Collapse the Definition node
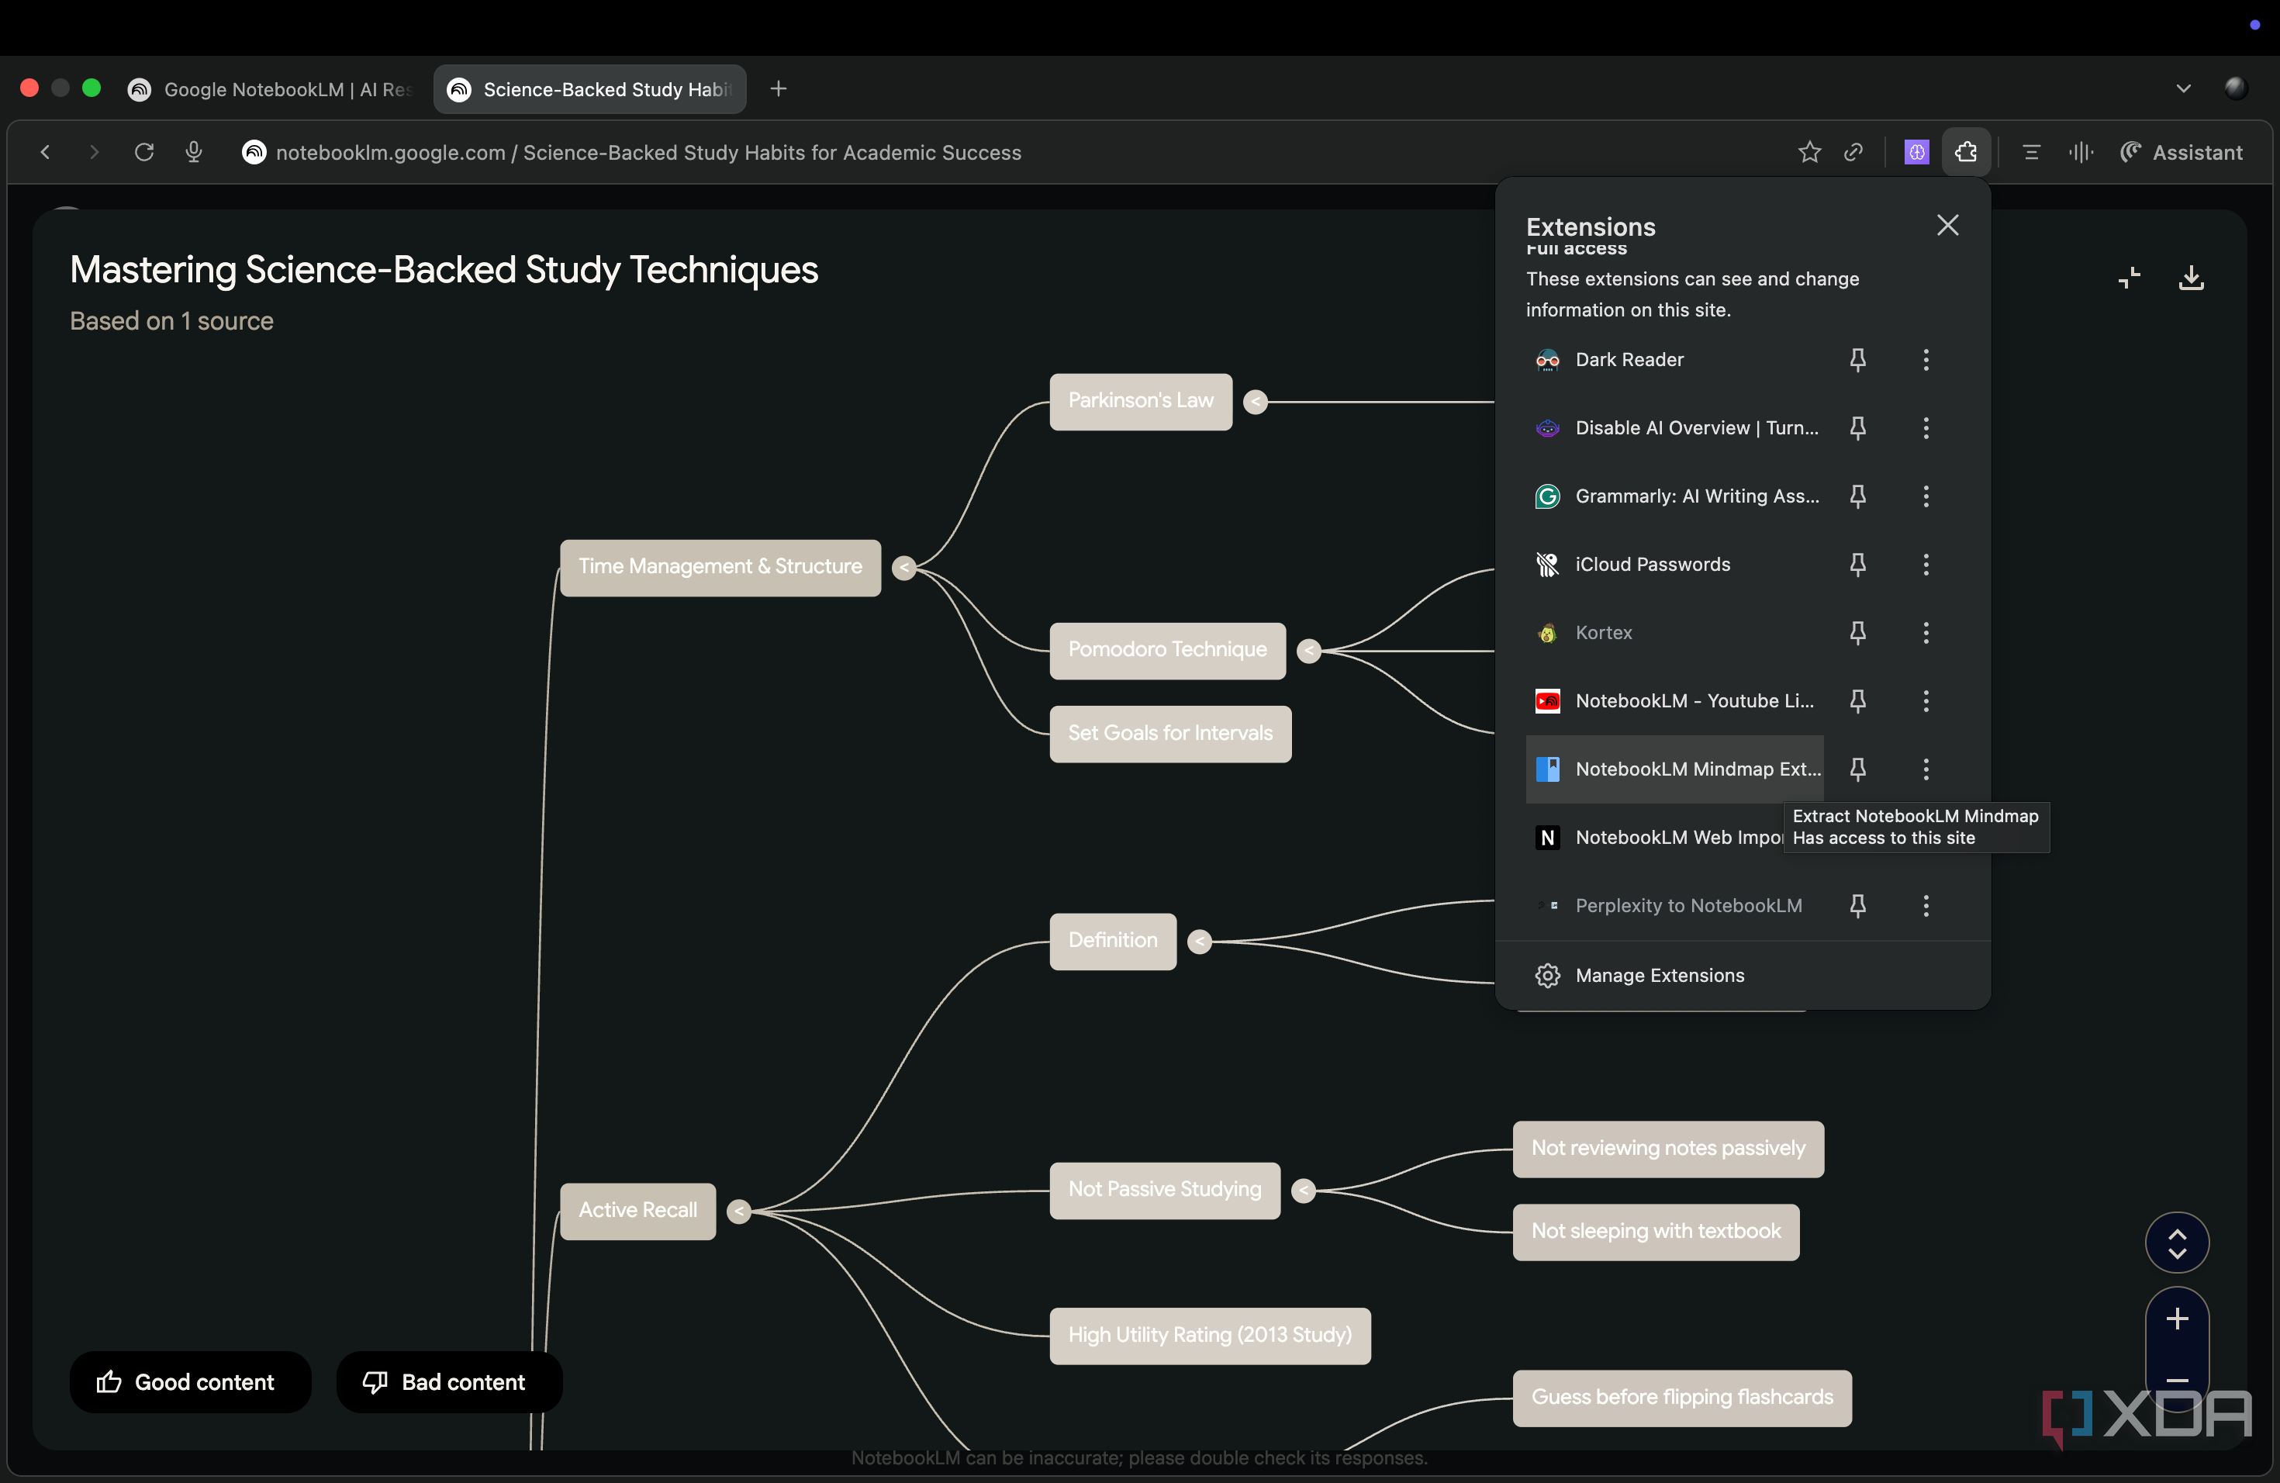 (1200, 942)
